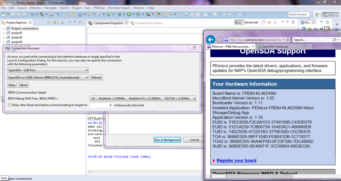The height and width of the screenshot is (181, 341).
Task: Expand the project2 tree node
Action: coord(4,38)
